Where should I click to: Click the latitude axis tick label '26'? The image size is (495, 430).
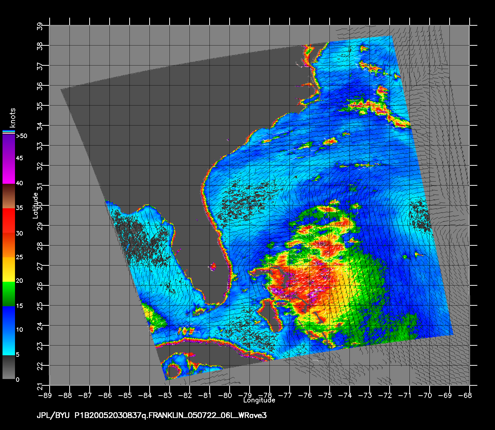40,286
